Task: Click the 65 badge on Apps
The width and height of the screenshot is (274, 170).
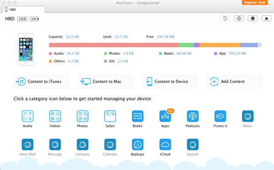Action: coord(170,111)
